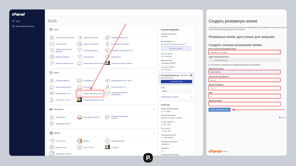Open the Удаленный MySQL icon
296x166 pixels.
52,124
